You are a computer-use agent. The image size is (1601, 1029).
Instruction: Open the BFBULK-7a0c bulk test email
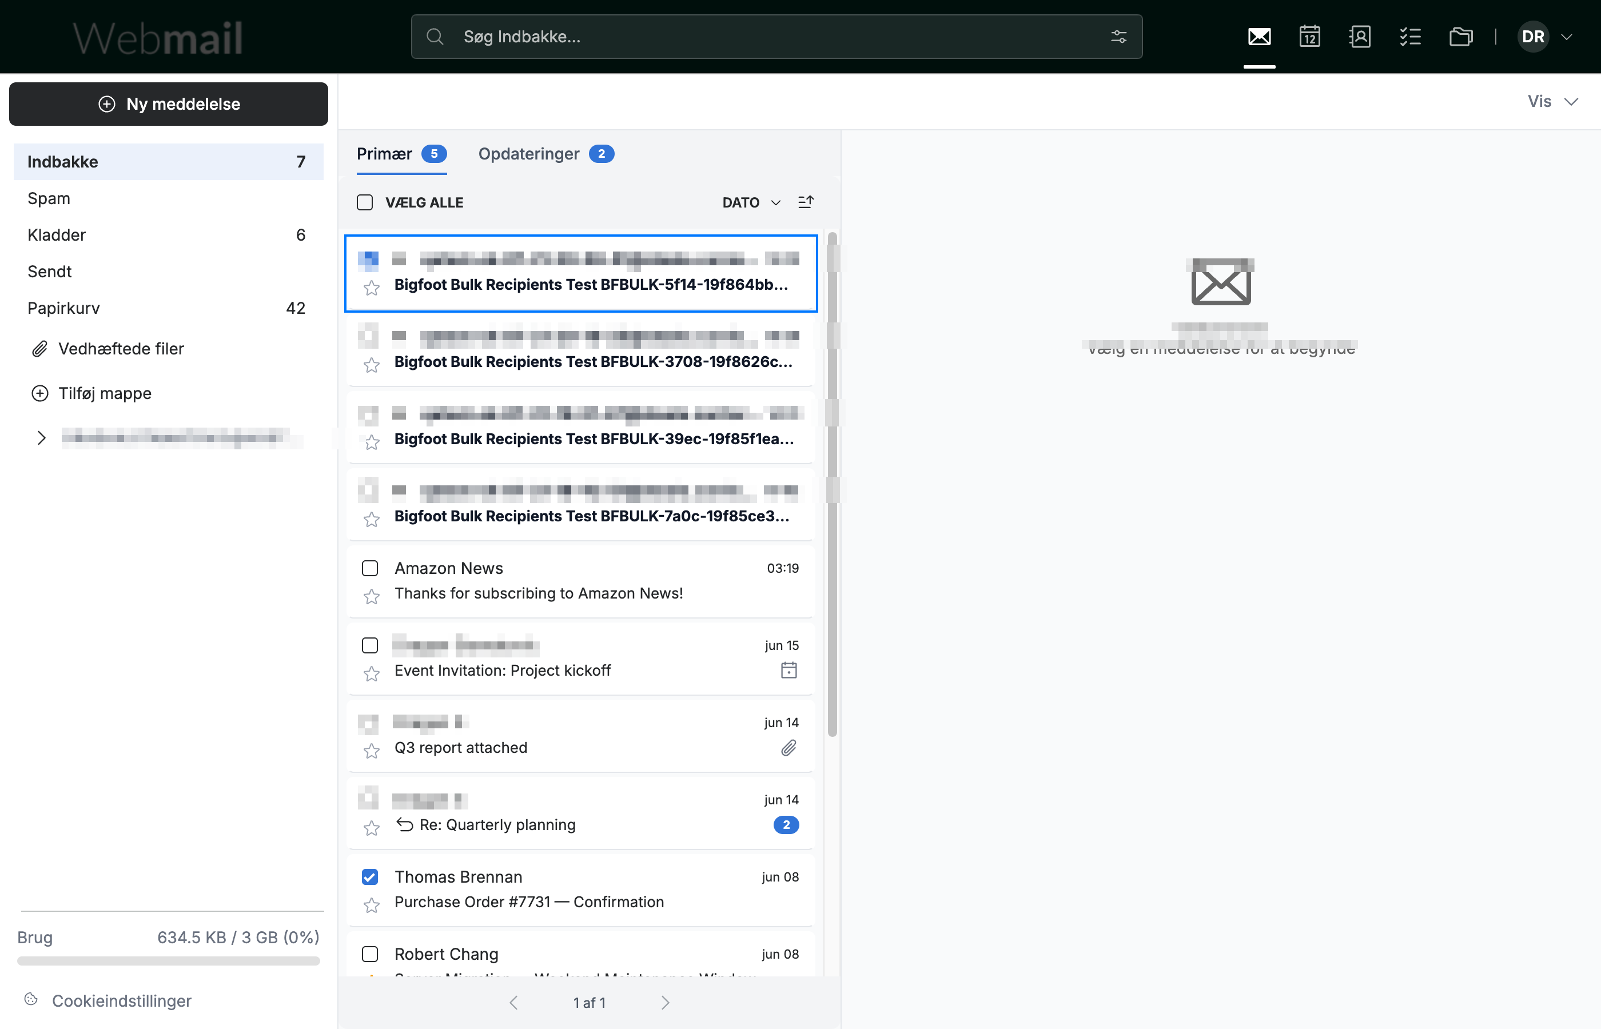click(x=581, y=504)
